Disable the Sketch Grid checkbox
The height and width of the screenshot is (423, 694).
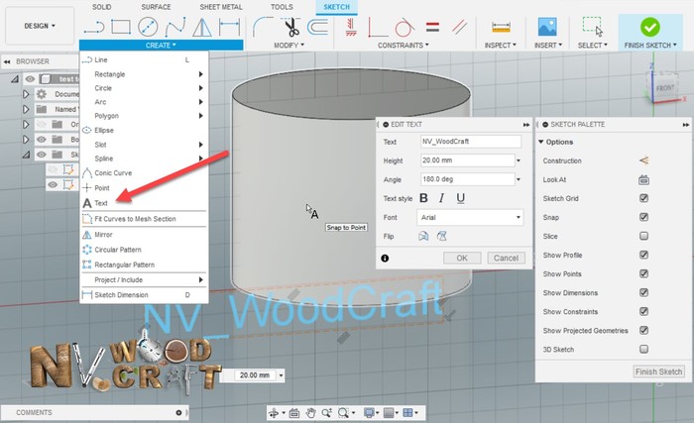click(643, 198)
